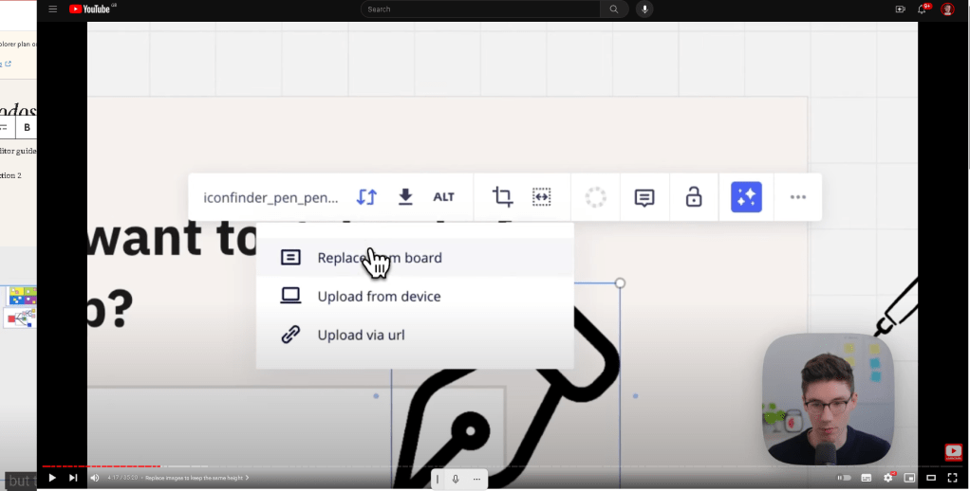Open the notifications bell
970x491 pixels.
click(x=923, y=9)
